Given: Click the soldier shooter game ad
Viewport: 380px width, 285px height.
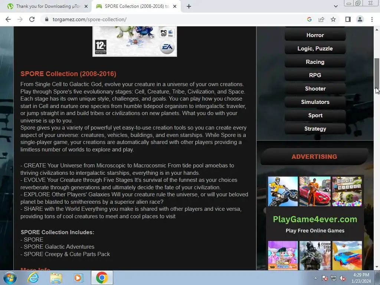Looking at the screenshot, I should (315, 255).
